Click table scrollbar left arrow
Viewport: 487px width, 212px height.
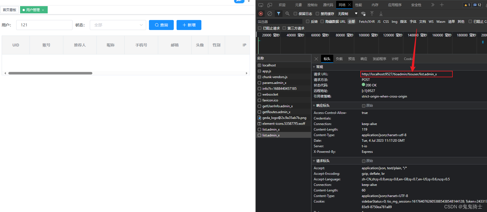pyautogui.click(x=5, y=73)
